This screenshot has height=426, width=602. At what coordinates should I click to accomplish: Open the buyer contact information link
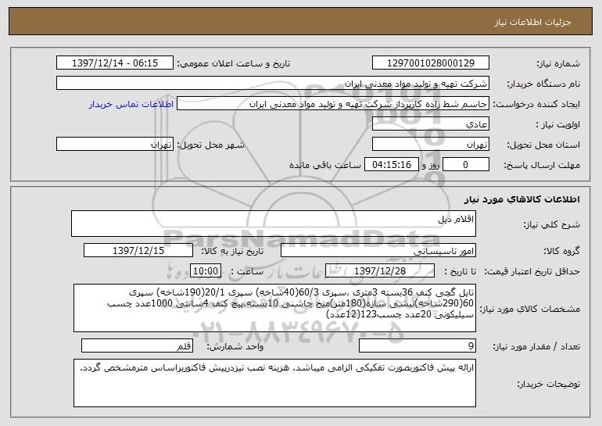[131, 105]
